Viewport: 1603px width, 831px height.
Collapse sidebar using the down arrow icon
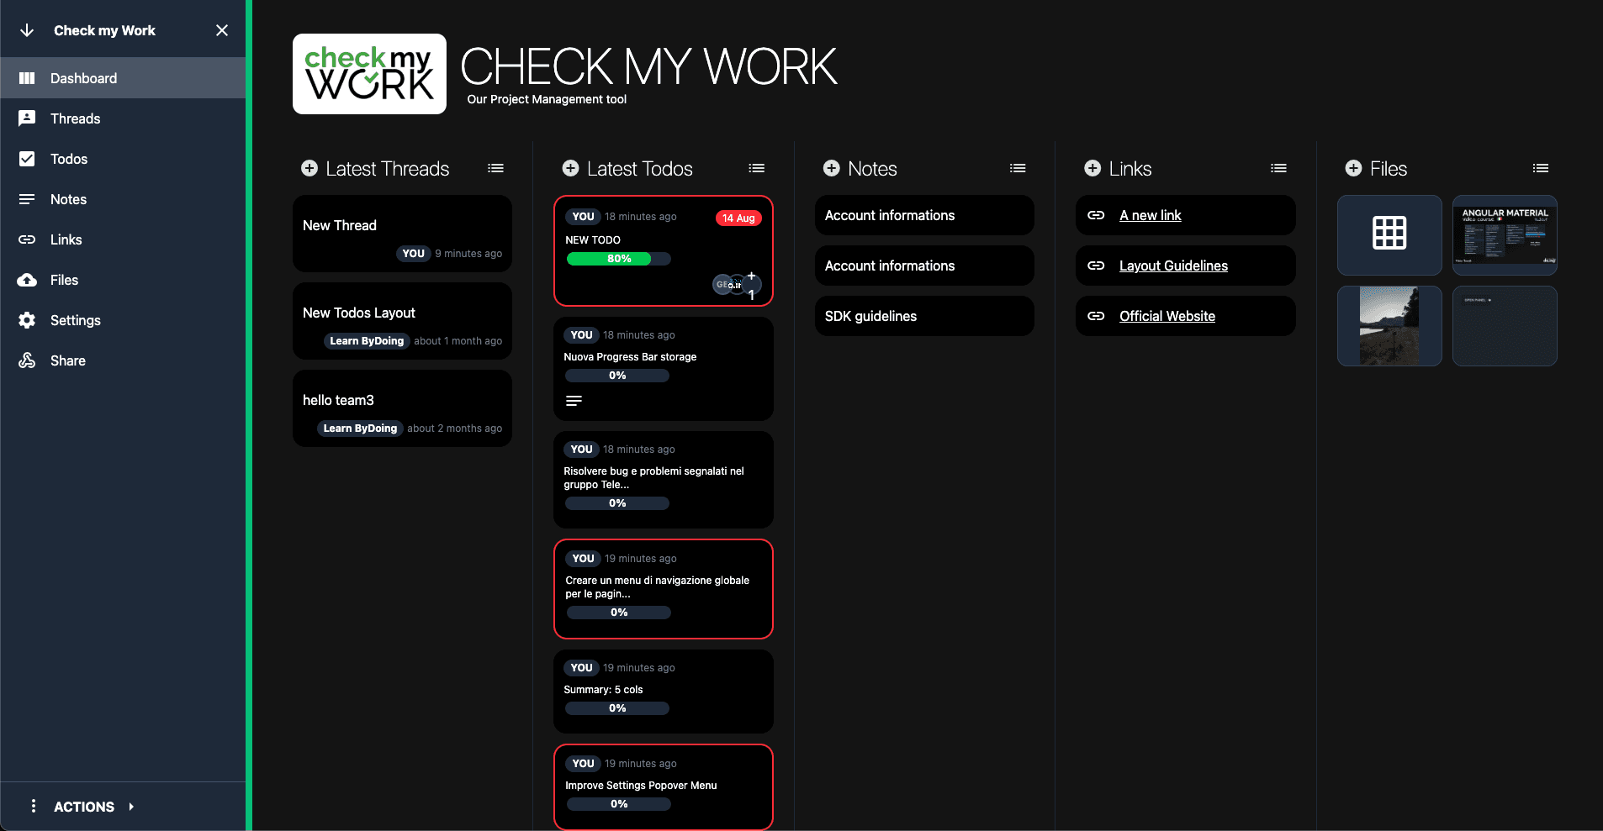[27, 30]
